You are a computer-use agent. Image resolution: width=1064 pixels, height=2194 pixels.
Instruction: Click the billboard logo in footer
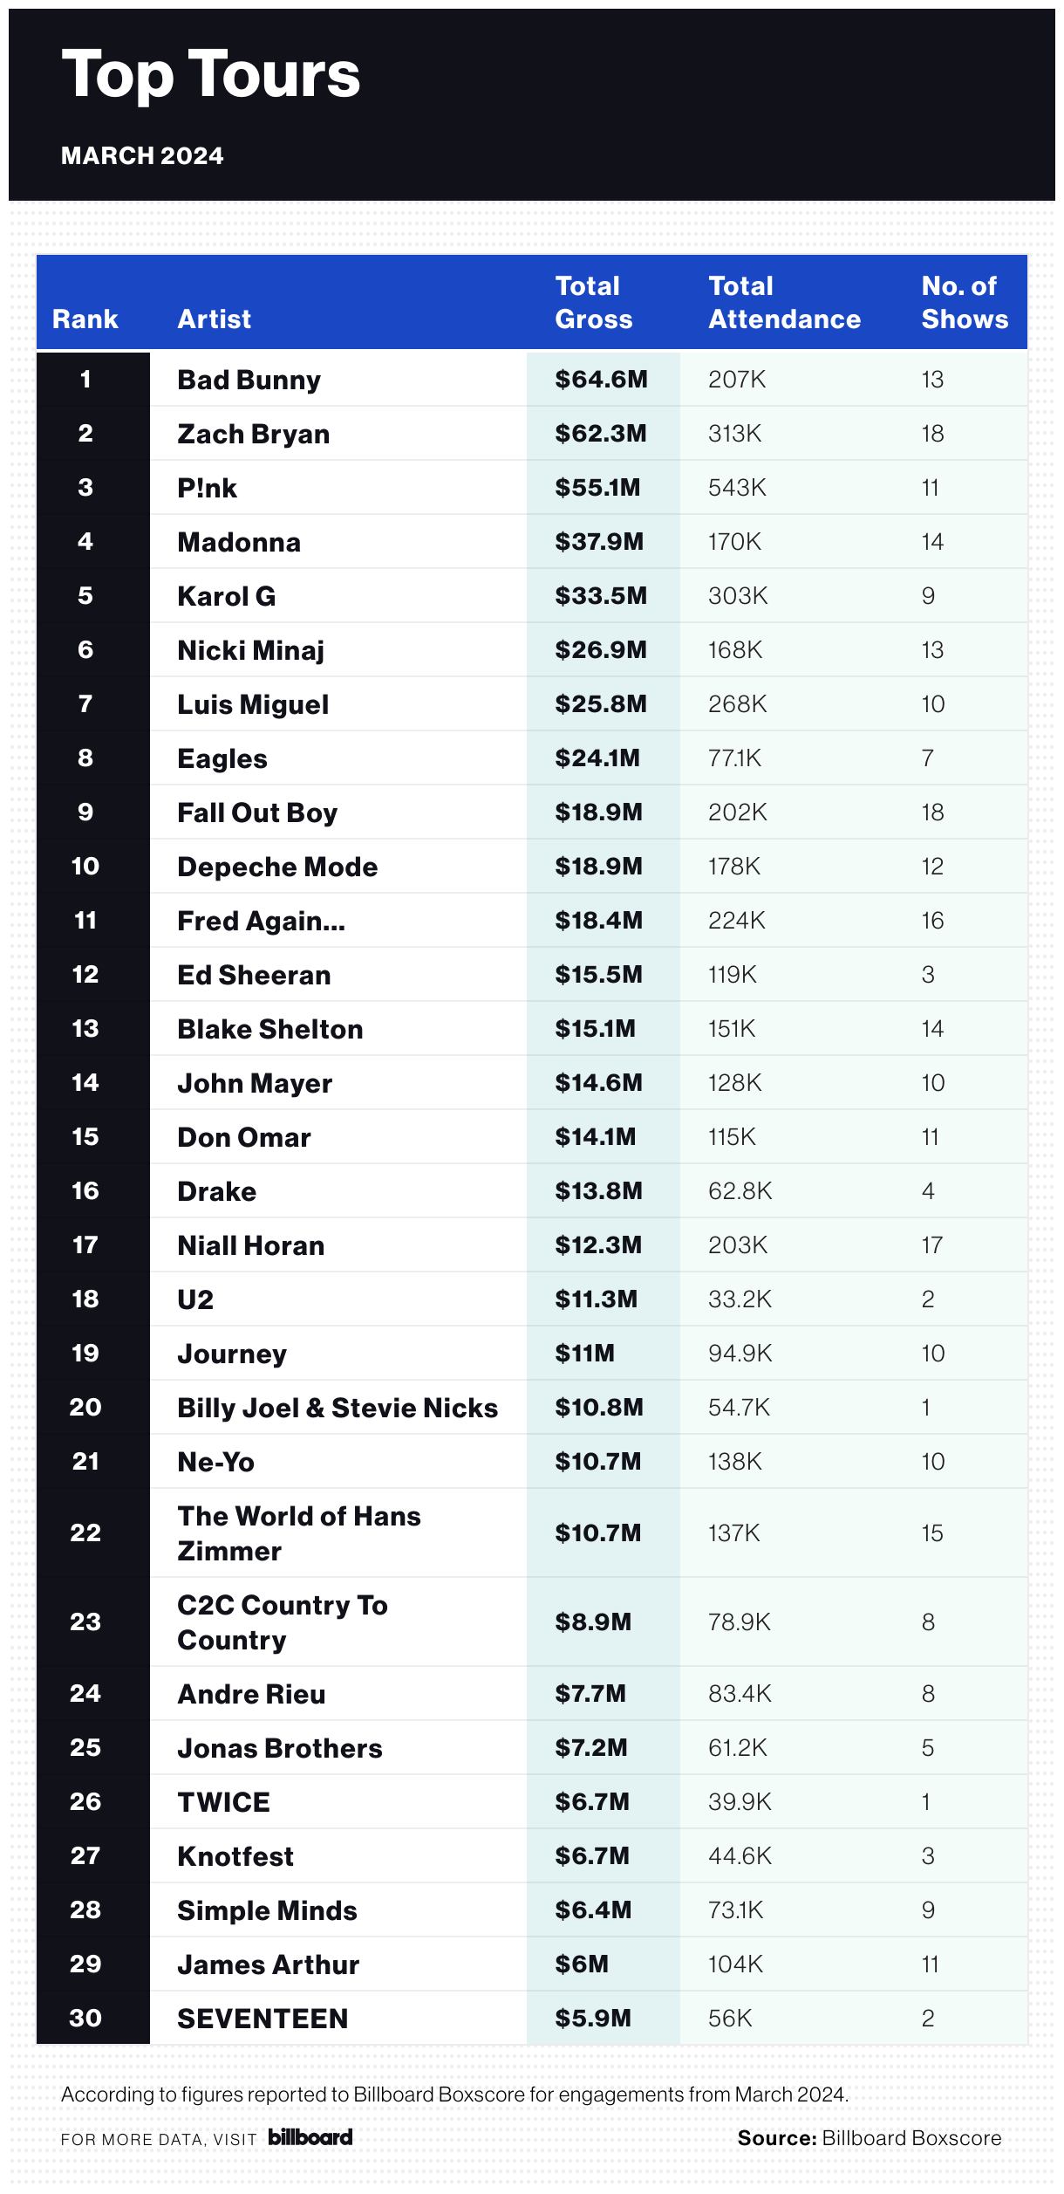click(x=310, y=2137)
